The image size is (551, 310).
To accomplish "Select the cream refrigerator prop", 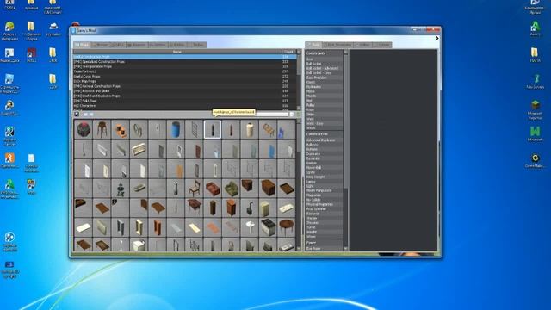I will click(268, 208).
